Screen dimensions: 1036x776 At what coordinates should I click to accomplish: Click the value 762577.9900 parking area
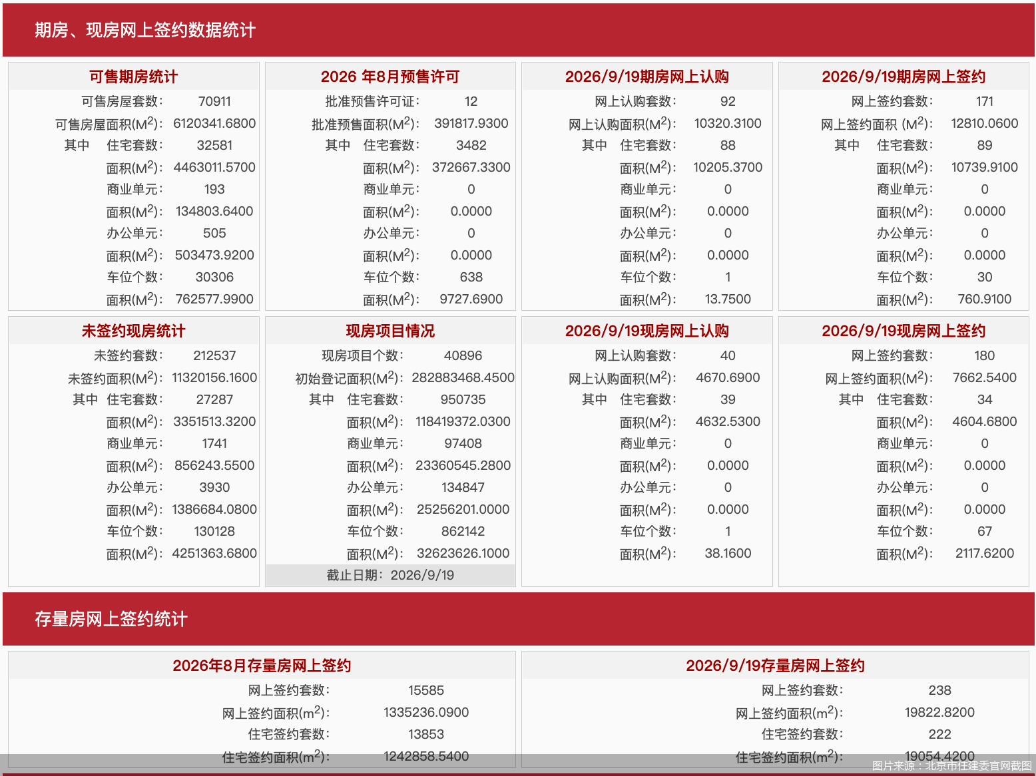click(214, 299)
